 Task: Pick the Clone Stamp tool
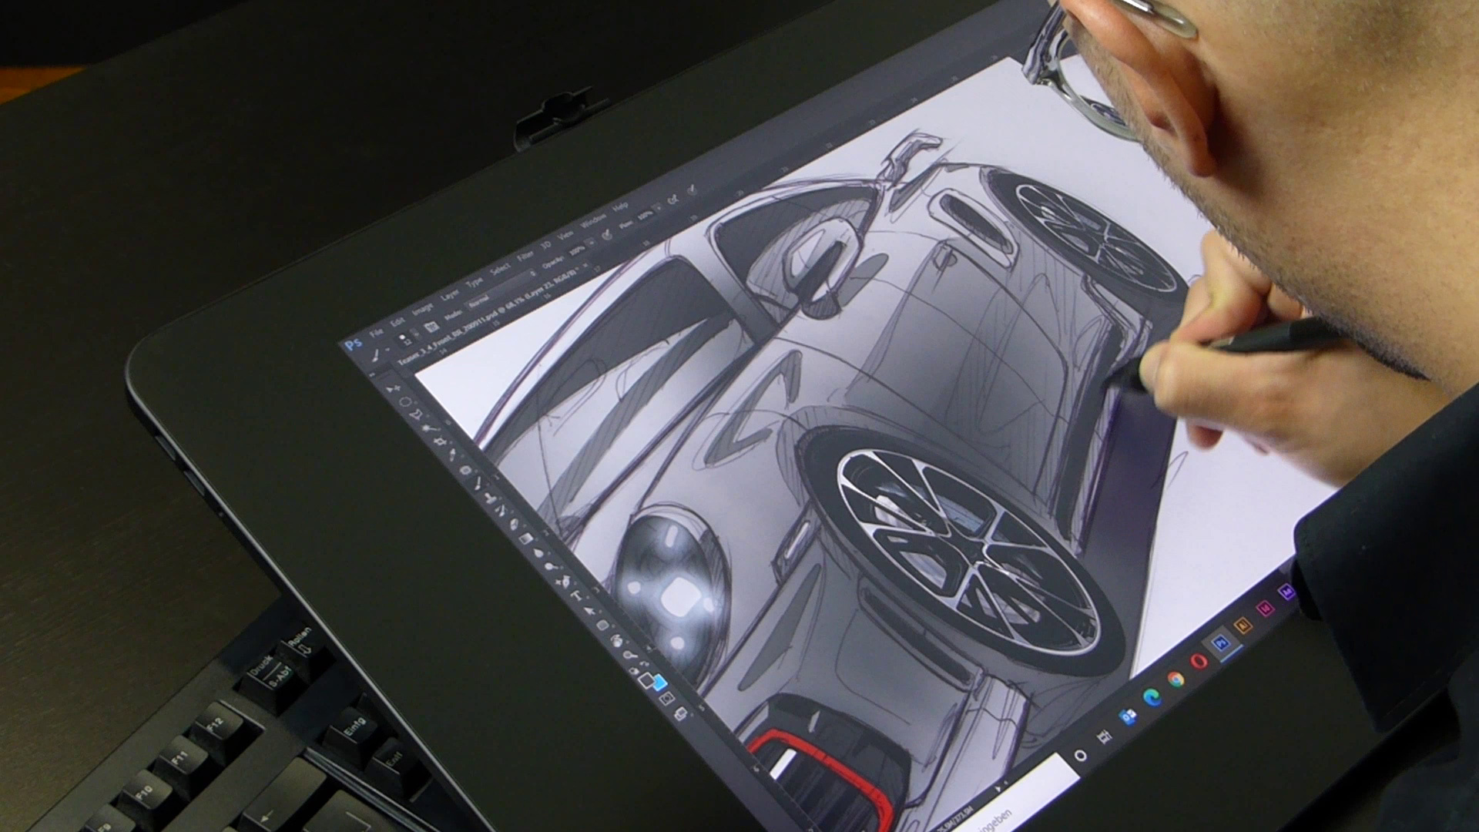pyautogui.click(x=490, y=498)
